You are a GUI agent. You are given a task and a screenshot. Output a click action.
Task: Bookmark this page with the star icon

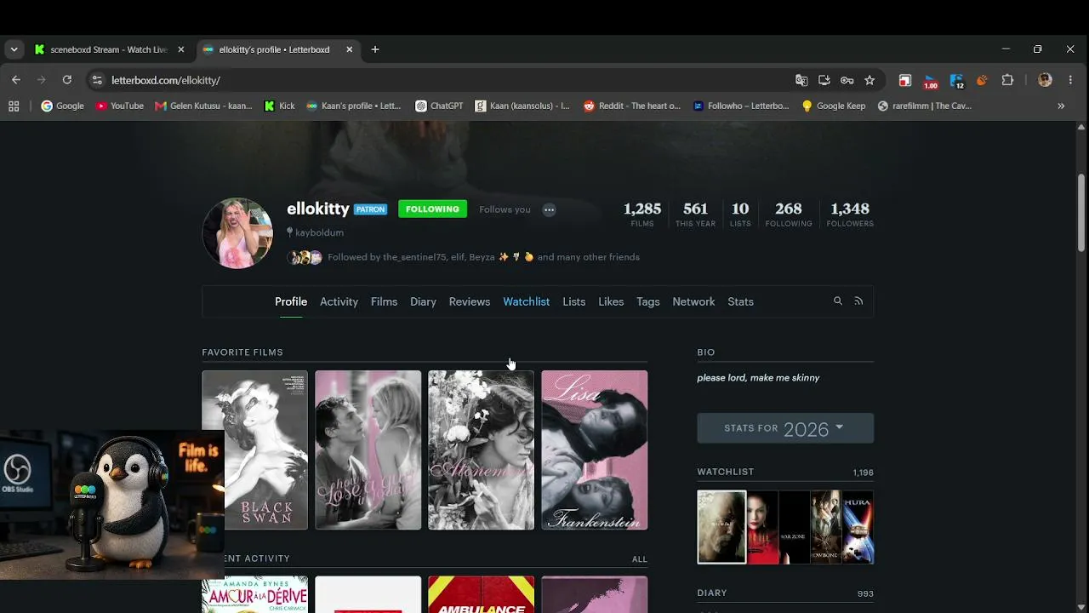point(869,80)
